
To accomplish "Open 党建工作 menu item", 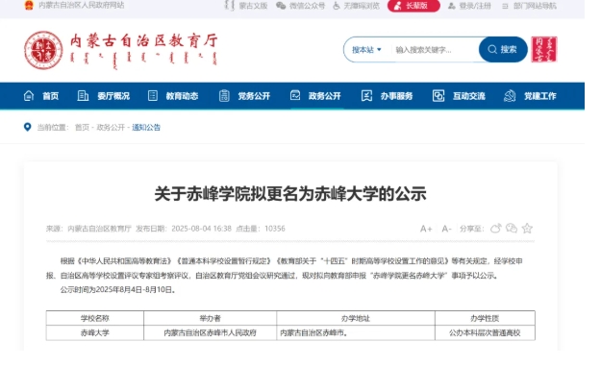I will pos(540,96).
